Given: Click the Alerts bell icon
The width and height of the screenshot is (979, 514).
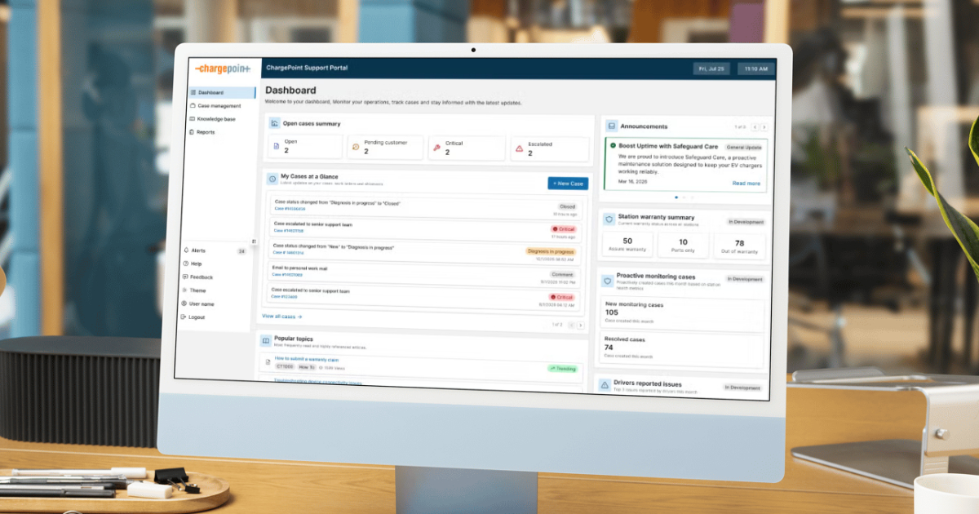Looking at the screenshot, I should coord(186,250).
